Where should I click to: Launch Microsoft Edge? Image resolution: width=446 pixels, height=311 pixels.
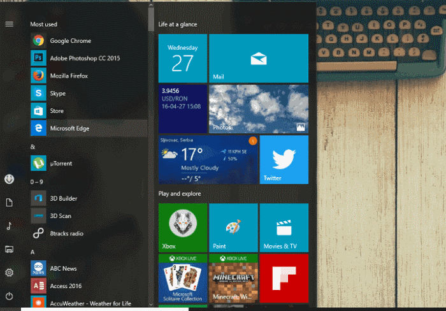(89, 128)
